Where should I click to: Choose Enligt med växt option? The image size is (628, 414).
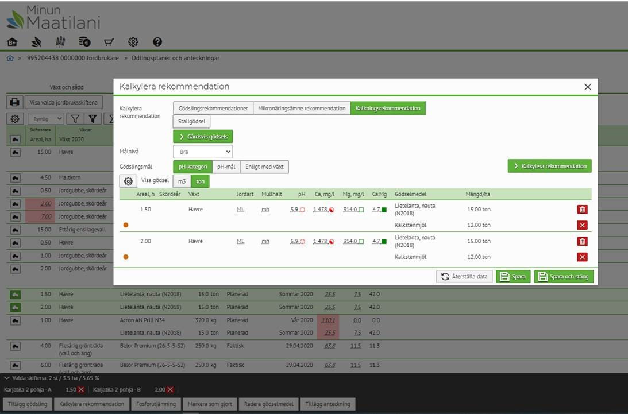[x=264, y=167]
